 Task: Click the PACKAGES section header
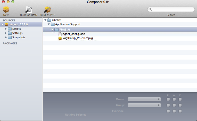(x=10, y=43)
